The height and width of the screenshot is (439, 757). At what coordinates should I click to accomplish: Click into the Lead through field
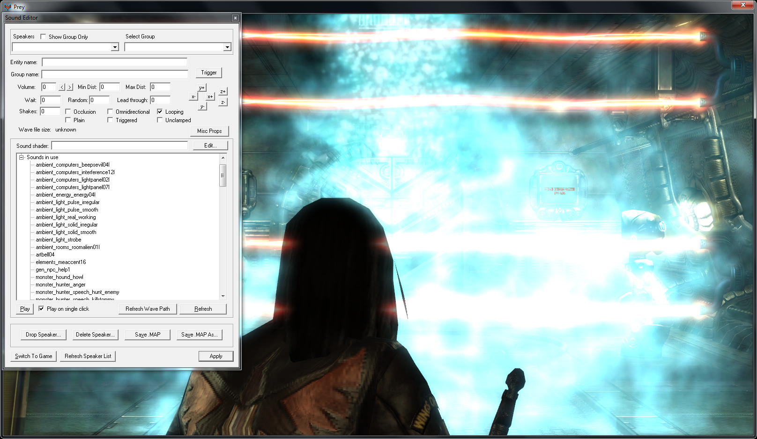click(x=160, y=100)
